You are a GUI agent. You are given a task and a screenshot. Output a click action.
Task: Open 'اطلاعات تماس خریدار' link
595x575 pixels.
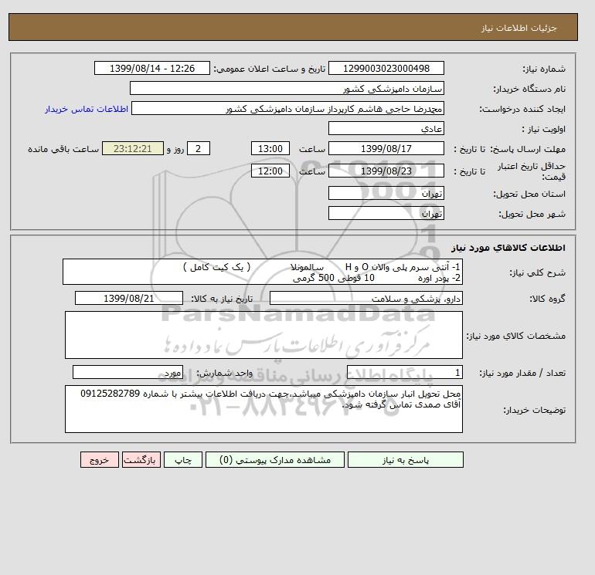(87, 109)
